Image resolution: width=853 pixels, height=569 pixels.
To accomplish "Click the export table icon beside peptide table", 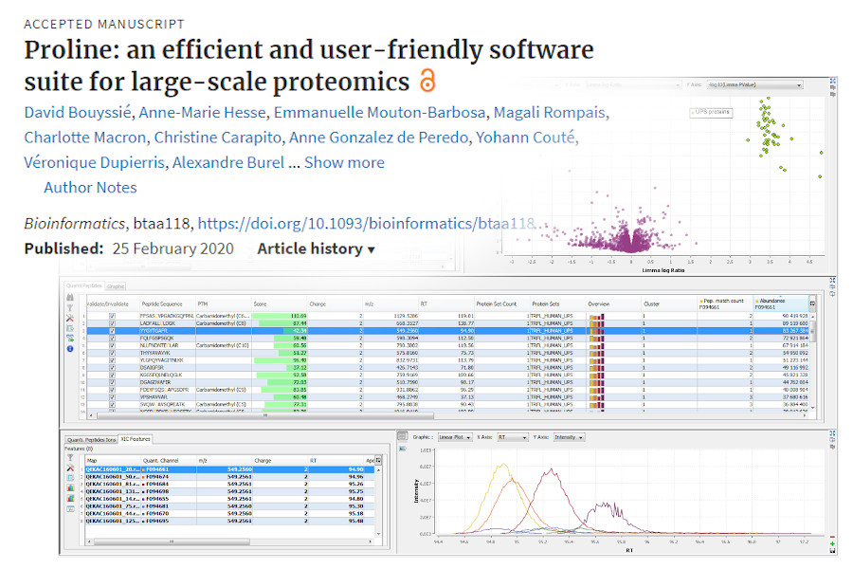I will click(70, 328).
